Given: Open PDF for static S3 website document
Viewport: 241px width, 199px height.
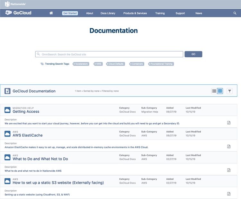Looking at the screenshot, I should [229, 194].
